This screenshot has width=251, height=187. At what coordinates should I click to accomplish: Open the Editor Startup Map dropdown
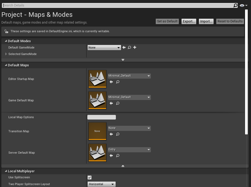(x=129, y=76)
